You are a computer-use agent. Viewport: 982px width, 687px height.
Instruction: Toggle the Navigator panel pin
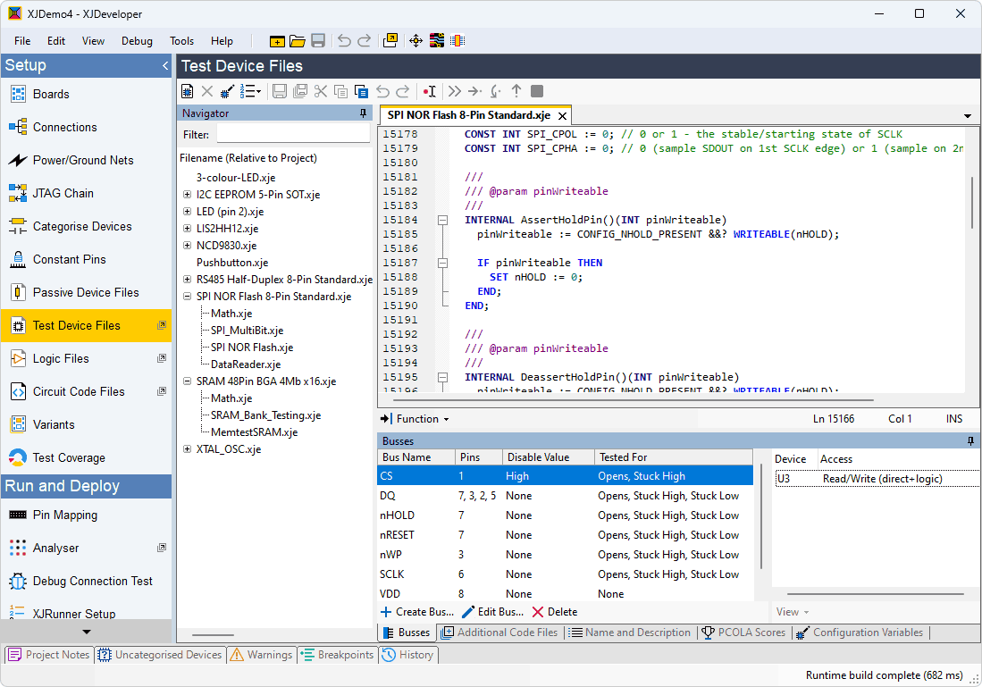364,113
